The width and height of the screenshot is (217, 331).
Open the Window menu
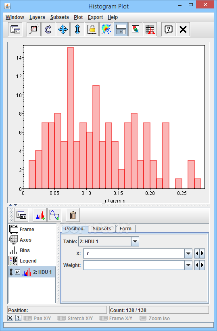point(15,17)
